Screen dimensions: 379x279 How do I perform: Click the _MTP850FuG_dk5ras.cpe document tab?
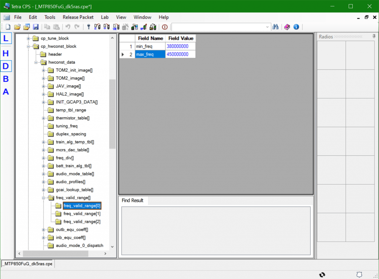tap(28, 264)
